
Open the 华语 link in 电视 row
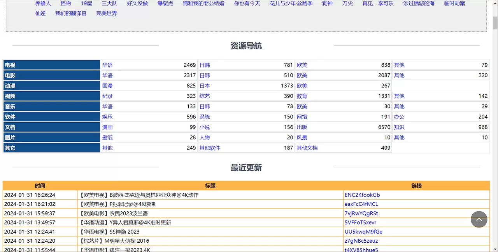click(107, 65)
